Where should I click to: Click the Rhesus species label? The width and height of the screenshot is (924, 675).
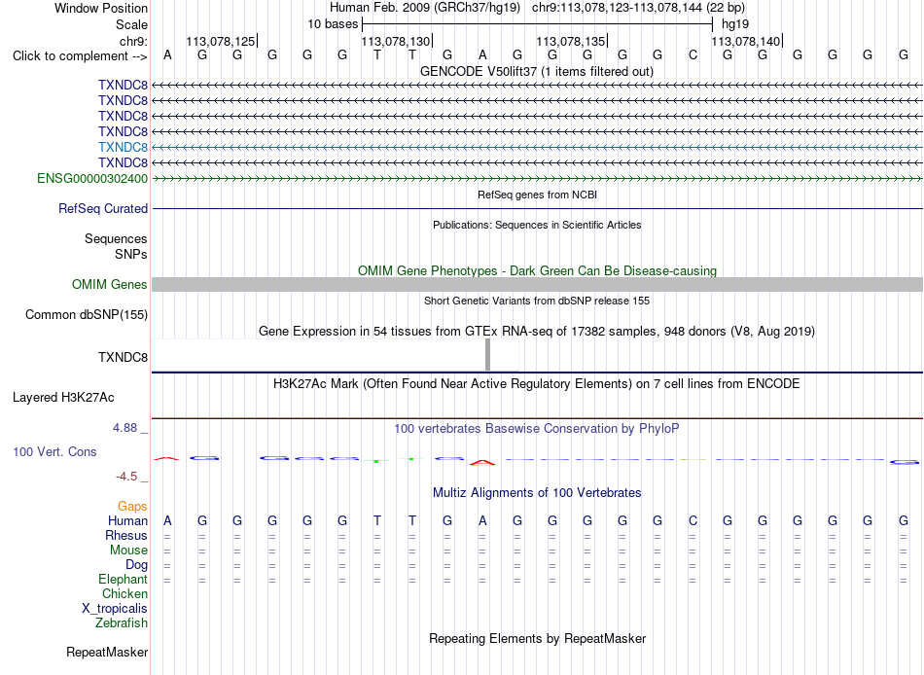coord(126,535)
